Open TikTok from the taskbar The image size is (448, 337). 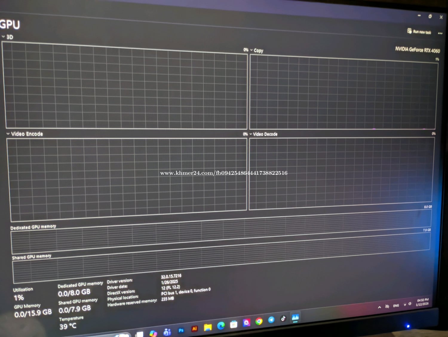[x=283, y=319]
